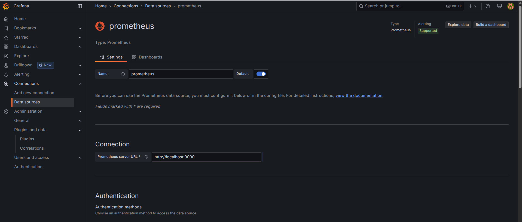The height and width of the screenshot is (222, 522).
Task: Open Plugins in the sidebar
Action: [x=27, y=139]
